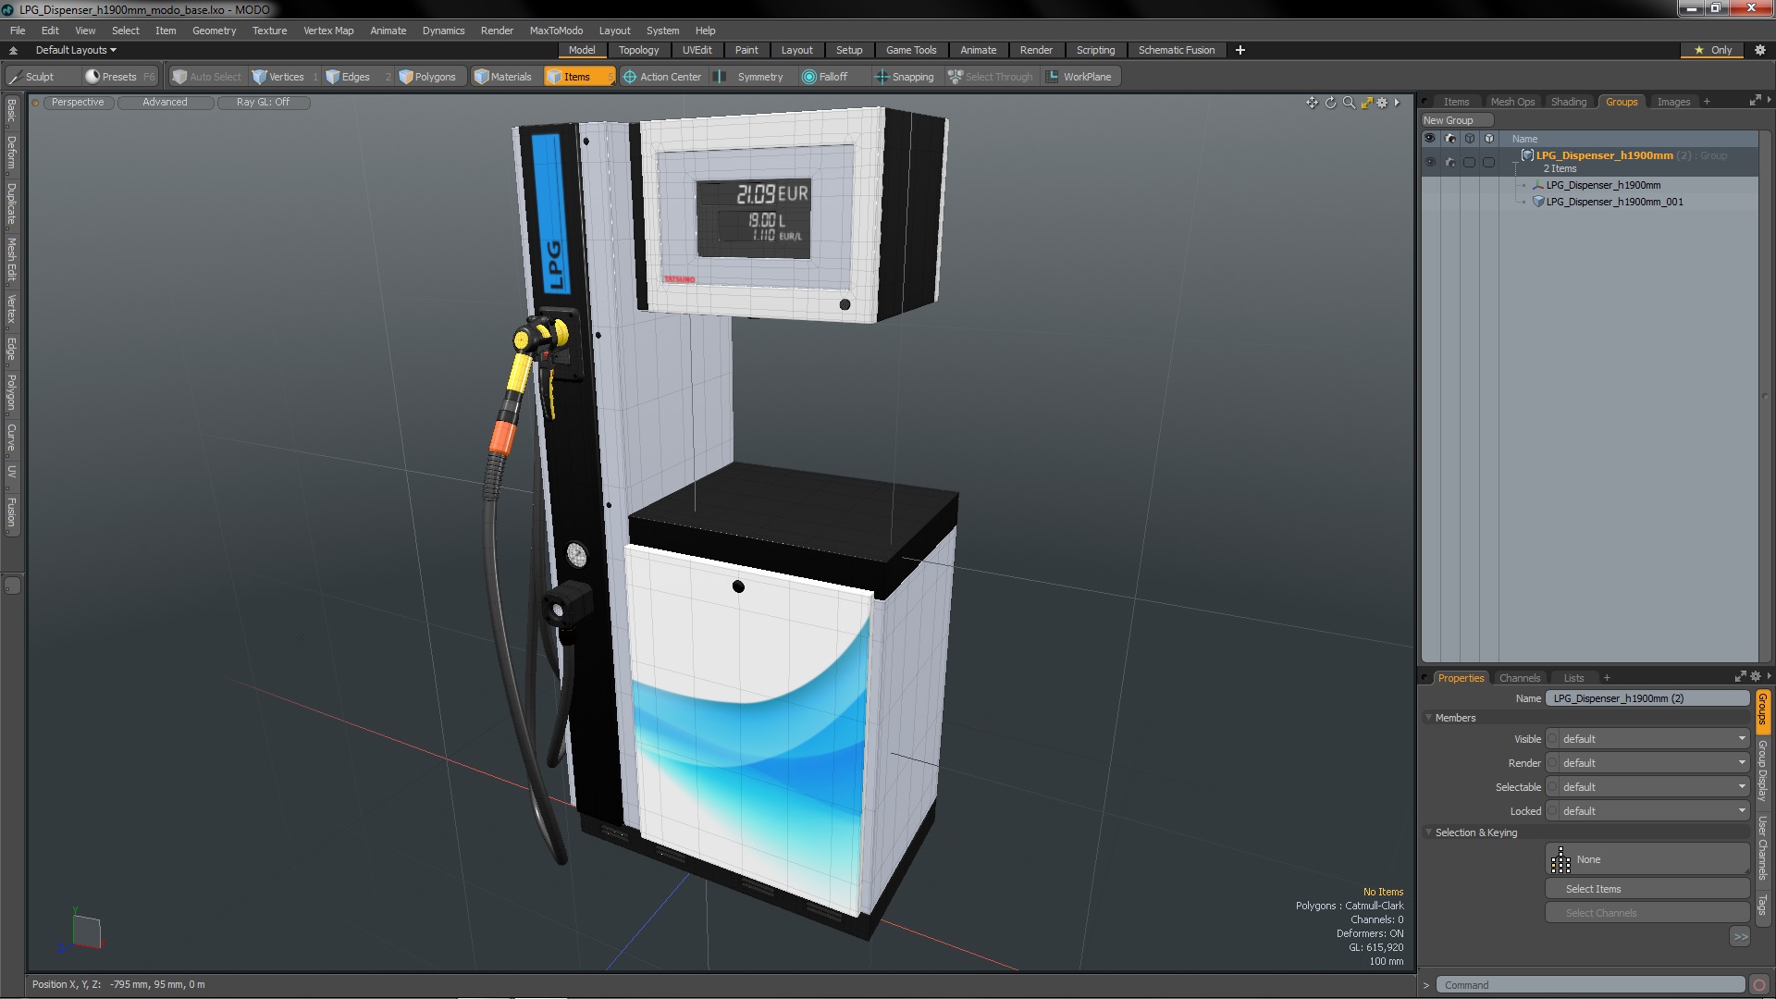Open the Geometry menu
1776x999 pixels.
(x=214, y=31)
